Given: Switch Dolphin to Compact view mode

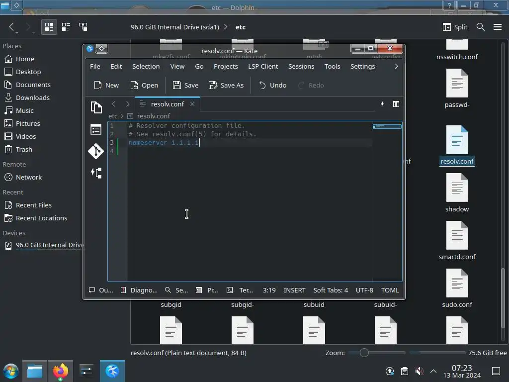Looking at the screenshot, I should tap(66, 27).
